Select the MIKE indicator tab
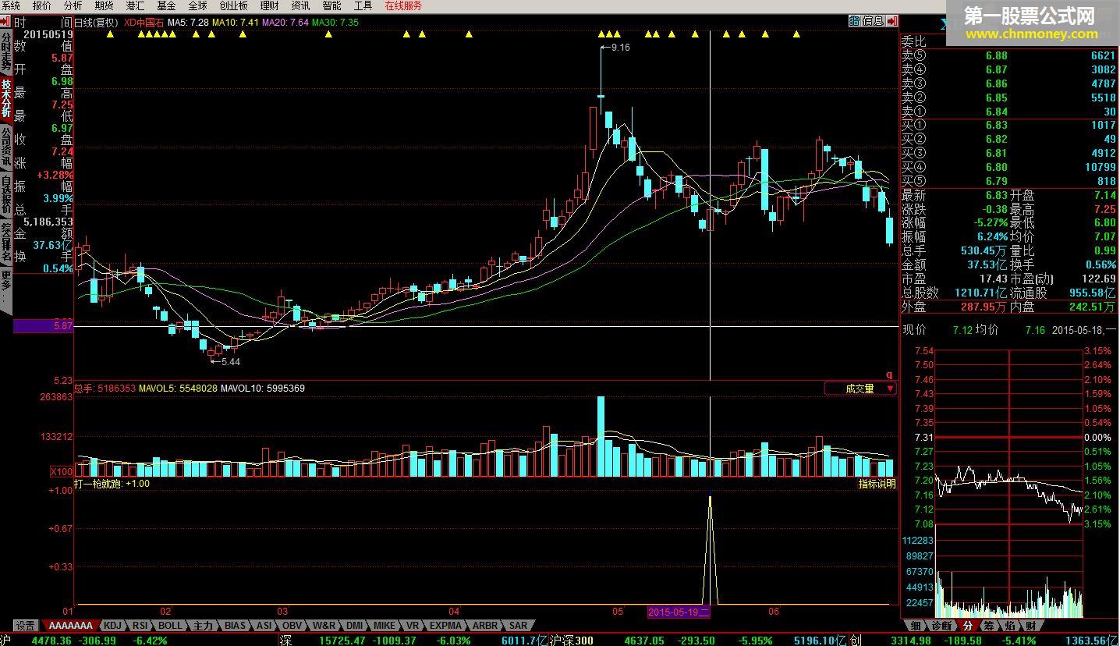Viewport: 1120px width, 646px height. coord(385,626)
